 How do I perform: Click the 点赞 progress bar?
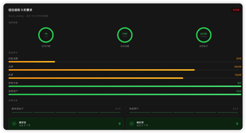pyautogui.click(x=125, y=70)
